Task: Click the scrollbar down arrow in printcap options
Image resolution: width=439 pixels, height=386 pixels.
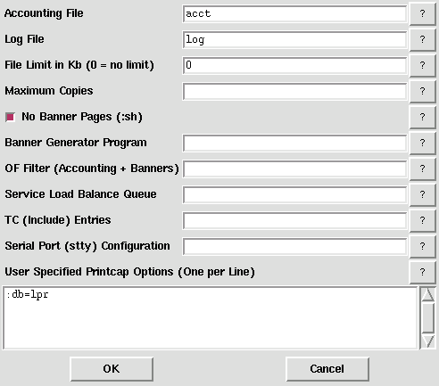Action: click(428, 341)
